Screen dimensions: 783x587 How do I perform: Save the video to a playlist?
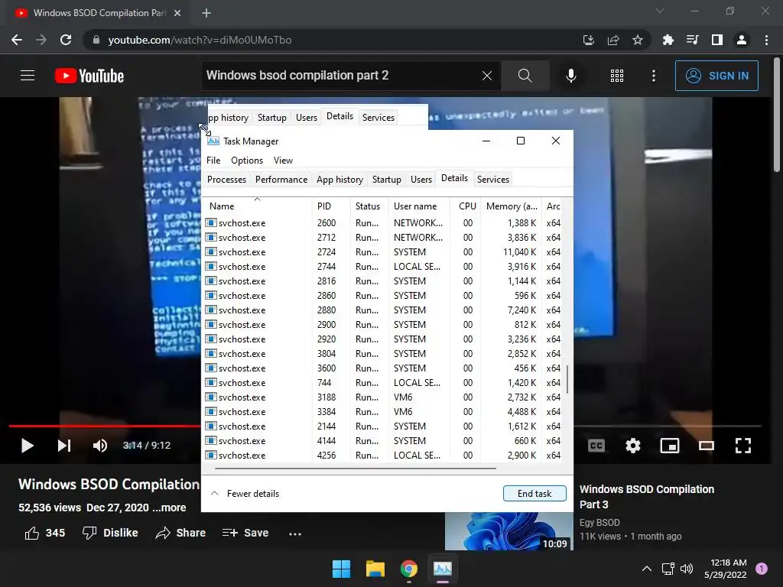pos(245,533)
